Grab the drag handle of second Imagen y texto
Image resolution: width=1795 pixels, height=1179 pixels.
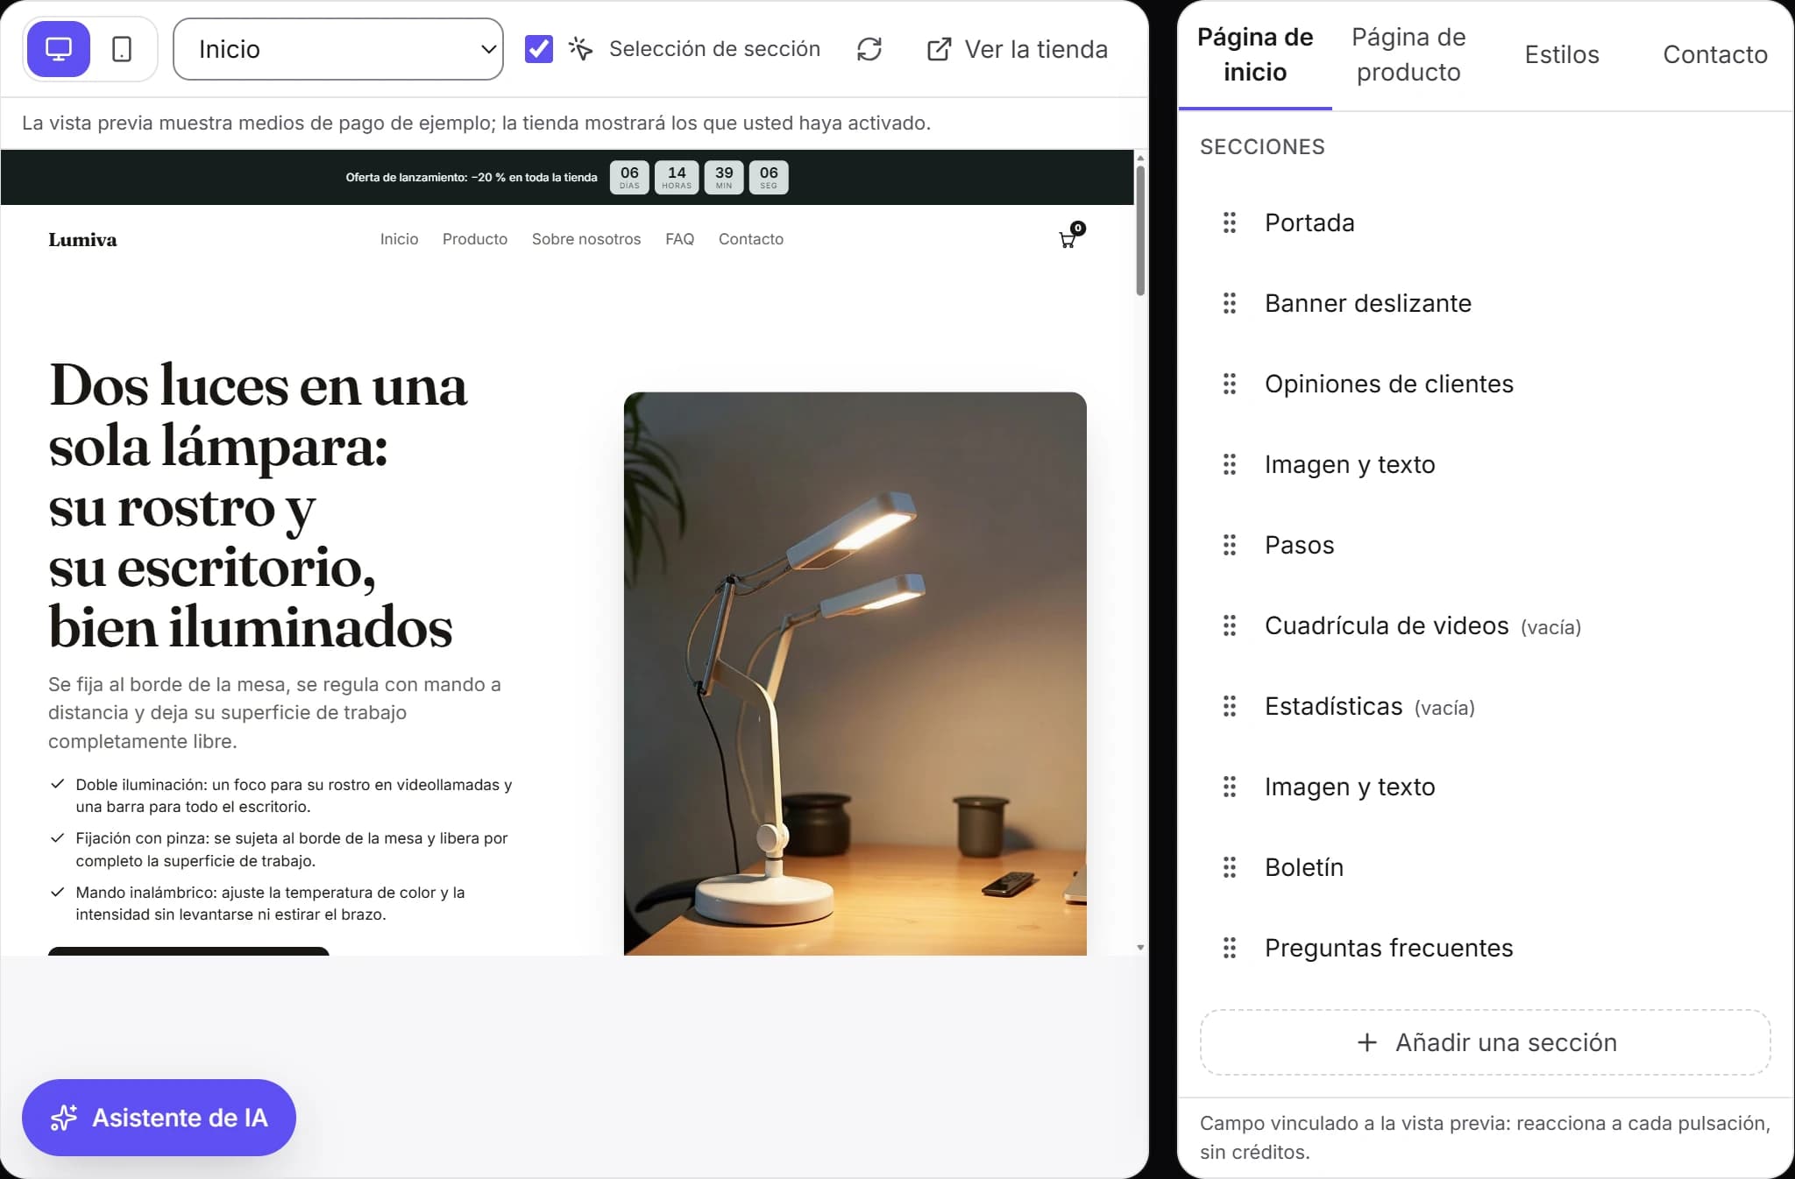1230,787
